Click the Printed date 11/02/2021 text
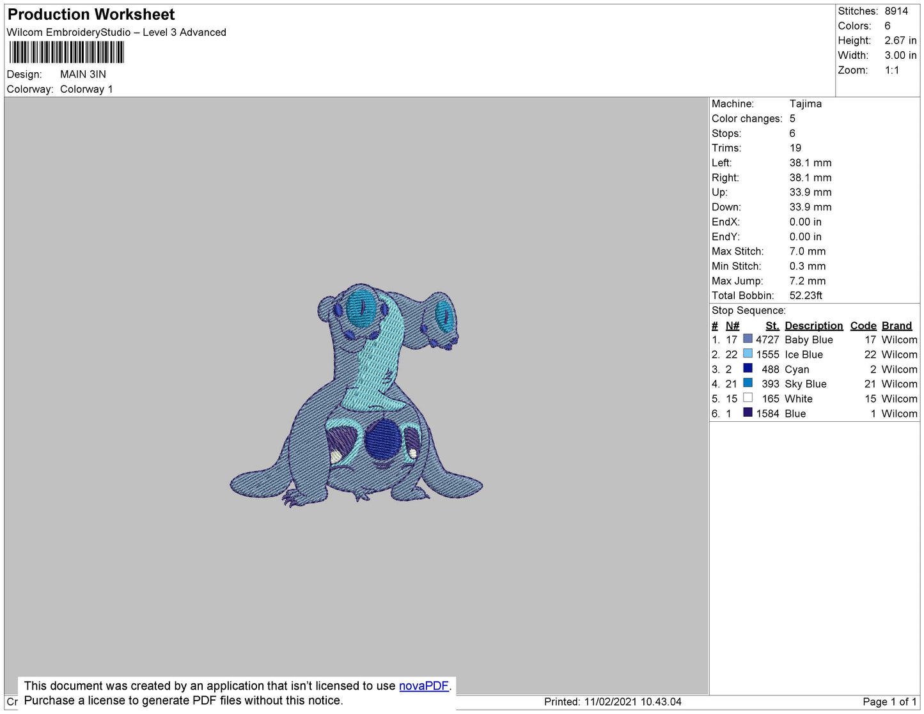The height and width of the screenshot is (714, 924). click(613, 701)
